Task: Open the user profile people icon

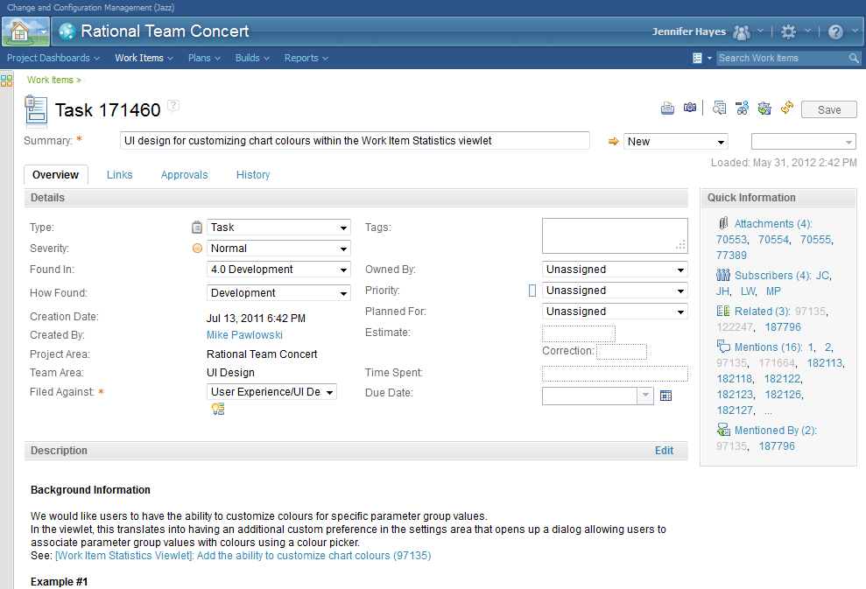Action: 742,32
